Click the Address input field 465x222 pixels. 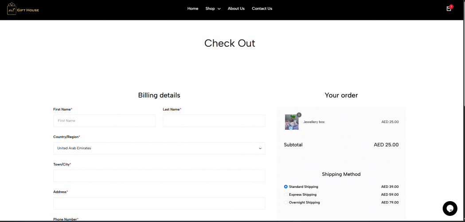[x=159, y=203]
